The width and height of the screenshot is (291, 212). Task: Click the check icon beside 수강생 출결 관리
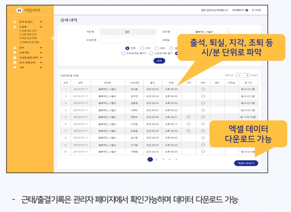[15, 58]
